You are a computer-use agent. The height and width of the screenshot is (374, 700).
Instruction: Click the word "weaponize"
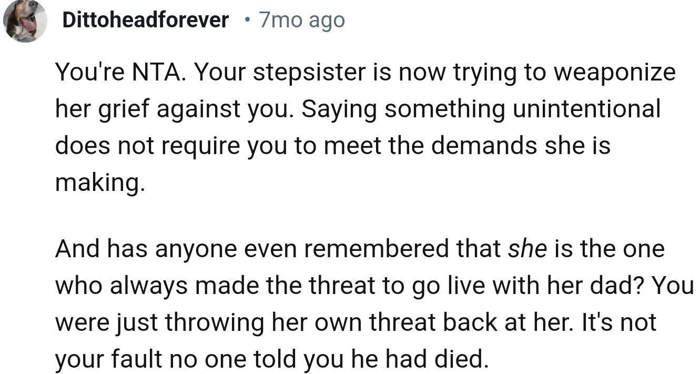(615, 72)
